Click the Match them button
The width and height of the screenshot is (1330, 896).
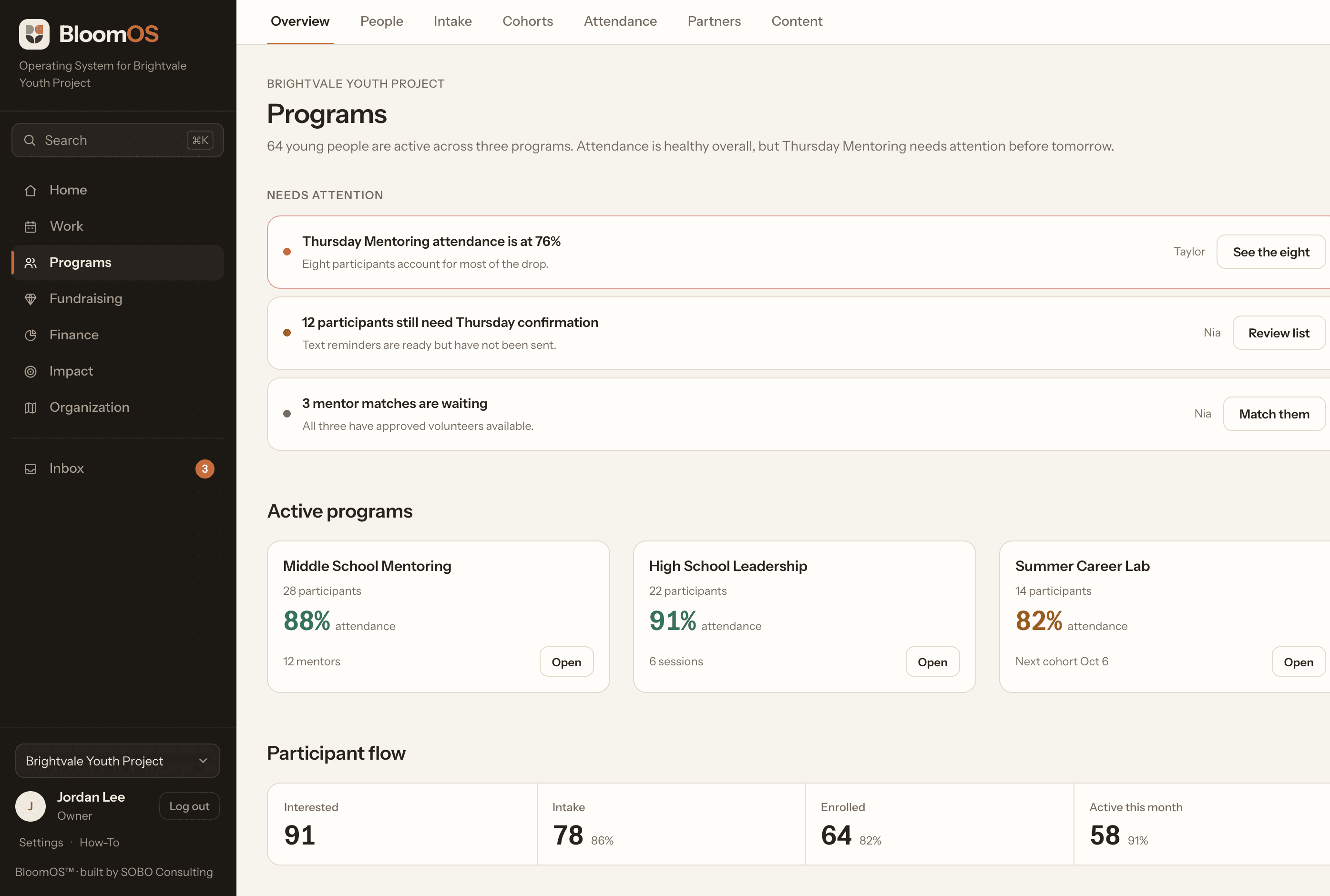[x=1274, y=414]
